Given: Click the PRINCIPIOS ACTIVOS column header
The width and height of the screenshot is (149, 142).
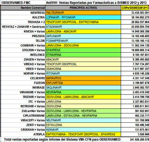Looking at the screenshot, I should tap(83, 8).
